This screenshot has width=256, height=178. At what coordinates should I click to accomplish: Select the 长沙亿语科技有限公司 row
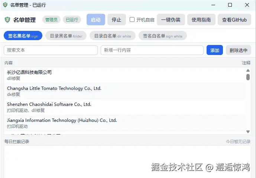pyautogui.click(x=125, y=75)
